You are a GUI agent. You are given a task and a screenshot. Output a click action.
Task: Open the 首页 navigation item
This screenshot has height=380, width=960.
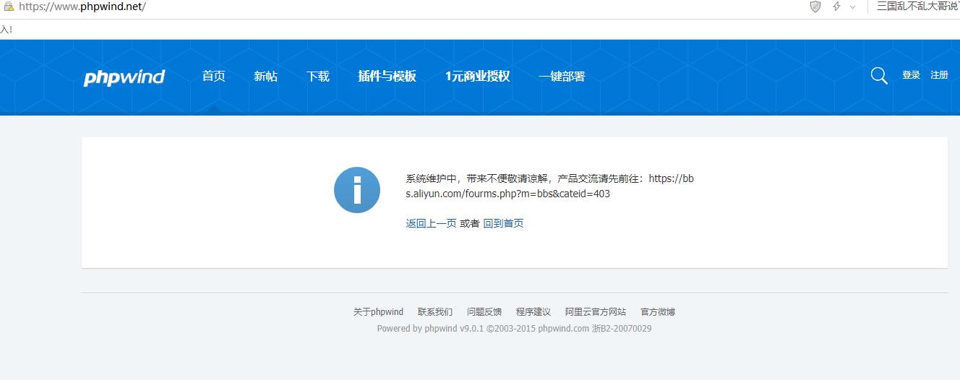[214, 76]
